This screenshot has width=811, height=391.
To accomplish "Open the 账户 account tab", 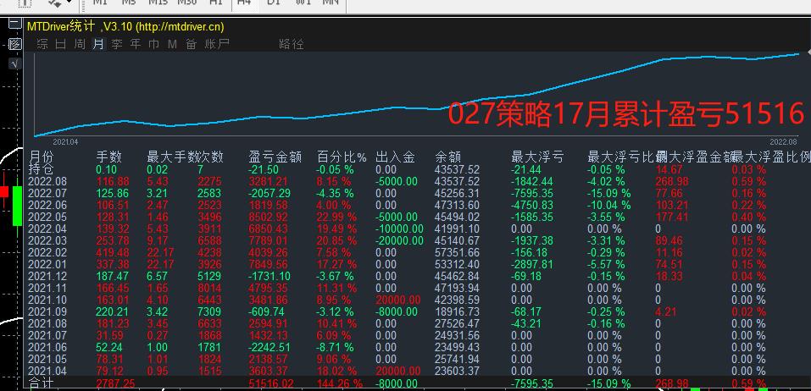I will (217, 44).
